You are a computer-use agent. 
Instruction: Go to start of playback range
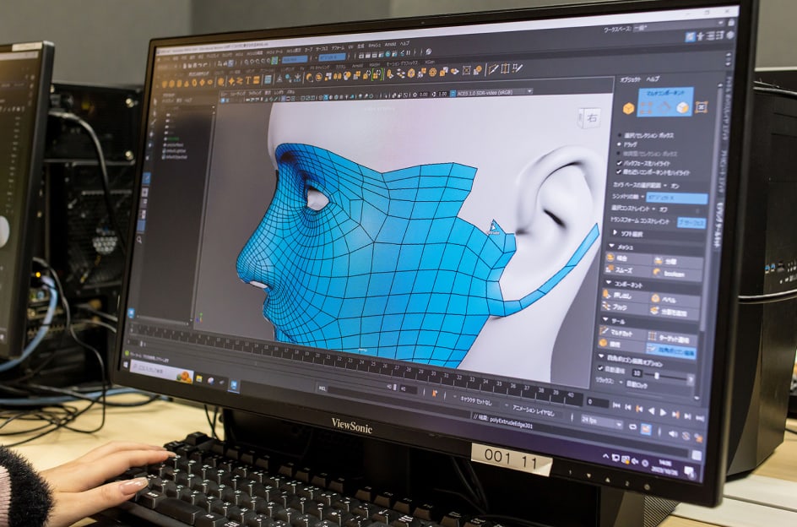pyautogui.click(x=616, y=406)
